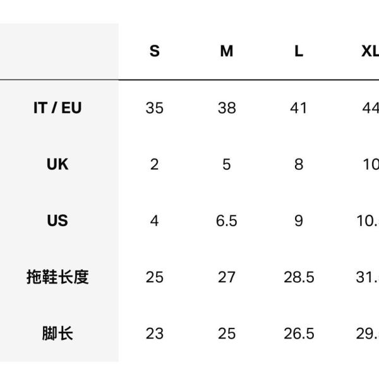Select the S size column header
Viewport: 379px width, 379px height.
[x=155, y=51]
